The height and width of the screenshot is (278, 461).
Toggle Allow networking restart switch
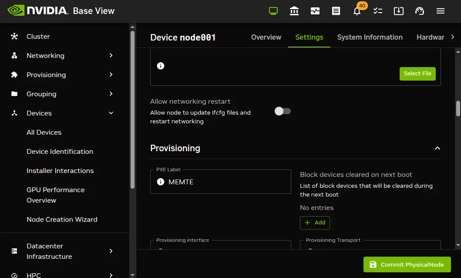[283, 111]
